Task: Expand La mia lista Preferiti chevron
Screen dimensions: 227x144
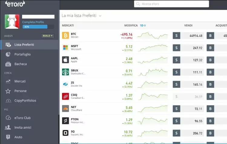Action: [x=100, y=16]
